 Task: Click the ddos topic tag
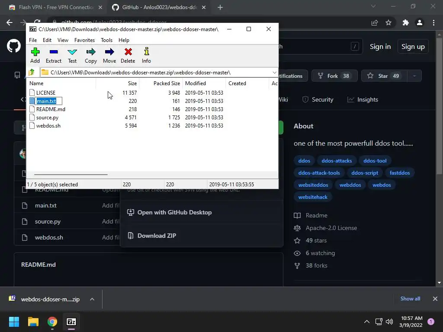[x=304, y=161]
